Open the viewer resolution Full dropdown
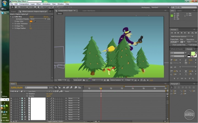The height and width of the screenshot is (123, 198). (97, 80)
